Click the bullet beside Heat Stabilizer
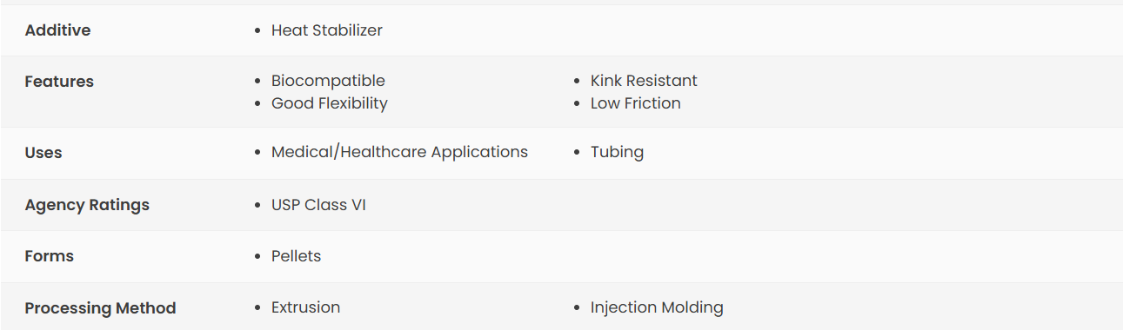The image size is (1123, 330). (257, 31)
